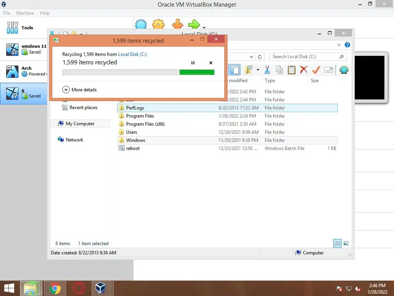The image size is (394, 296).
Task: Click the red X Delete icon in Explorer toolbar
Action: tap(304, 69)
